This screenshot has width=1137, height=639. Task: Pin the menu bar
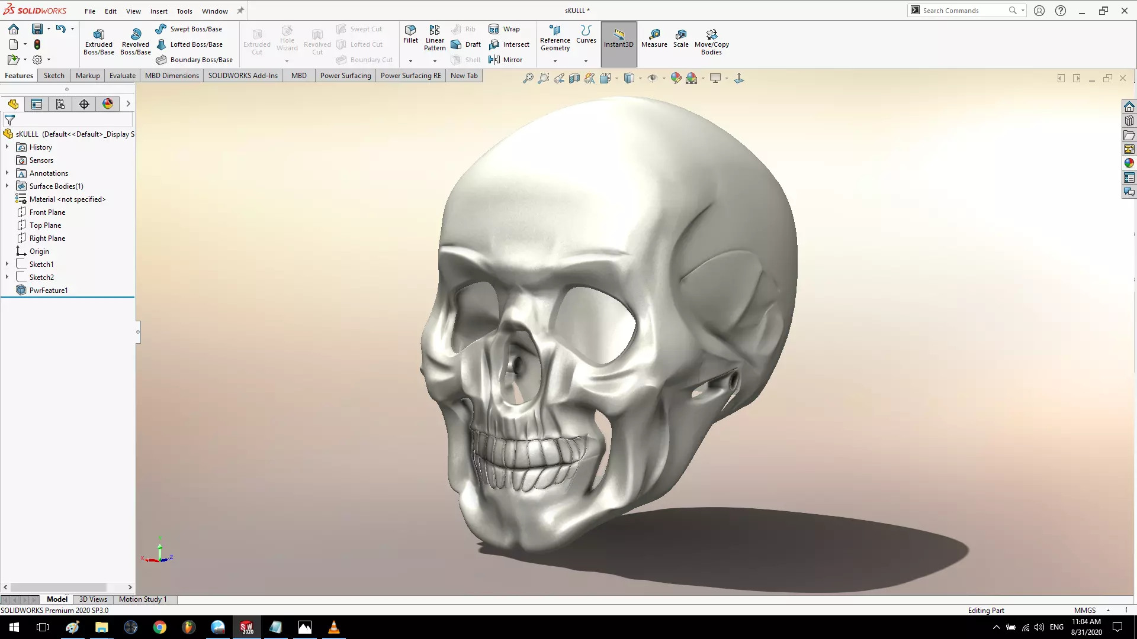tap(240, 11)
